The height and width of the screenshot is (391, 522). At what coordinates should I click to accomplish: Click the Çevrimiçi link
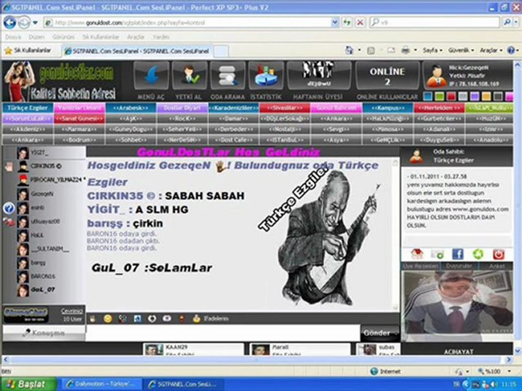click(x=72, y=311)
